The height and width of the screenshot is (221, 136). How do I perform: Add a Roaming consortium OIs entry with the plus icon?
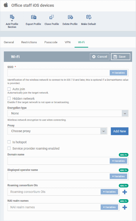[x=125, y=192]
